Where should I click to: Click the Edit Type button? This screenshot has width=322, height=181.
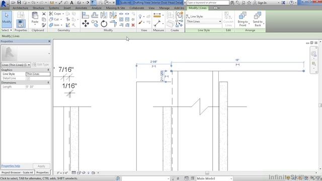click(x=41, y=65)
